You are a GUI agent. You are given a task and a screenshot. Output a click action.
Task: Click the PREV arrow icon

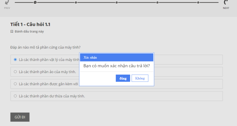7,3
